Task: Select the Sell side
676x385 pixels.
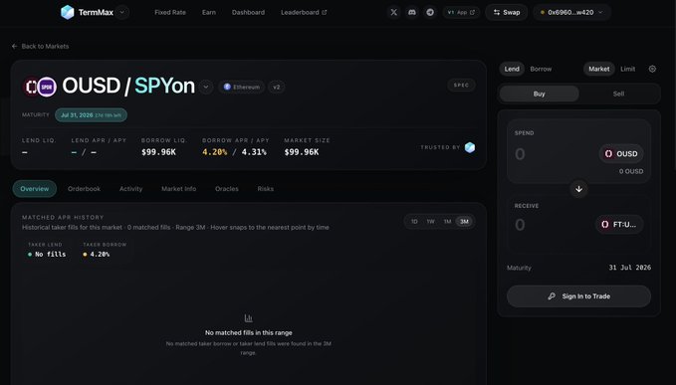Action: [618, 94]
